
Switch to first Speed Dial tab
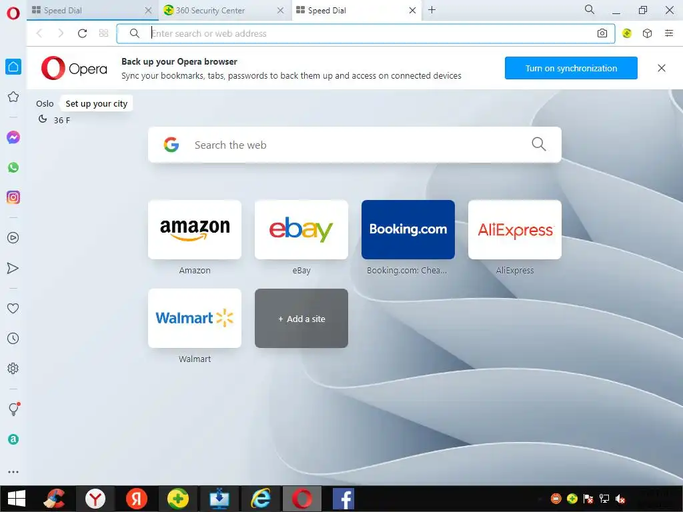point(86,11)
